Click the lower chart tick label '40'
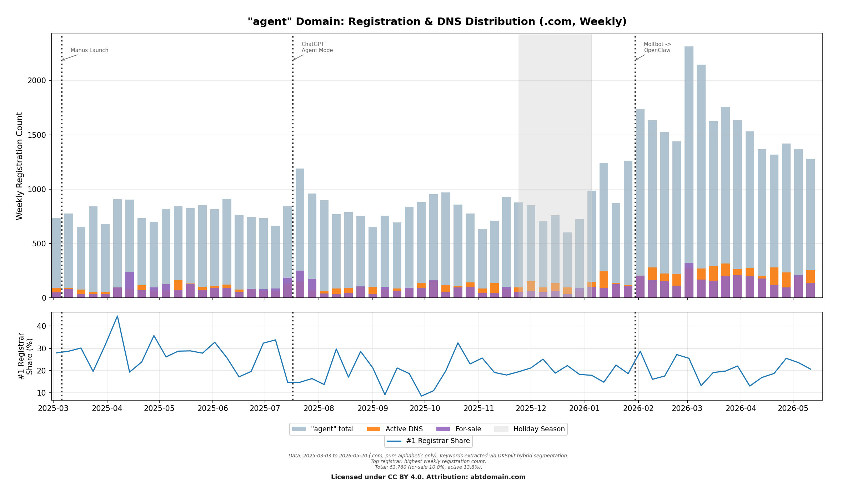 (42, 326)
